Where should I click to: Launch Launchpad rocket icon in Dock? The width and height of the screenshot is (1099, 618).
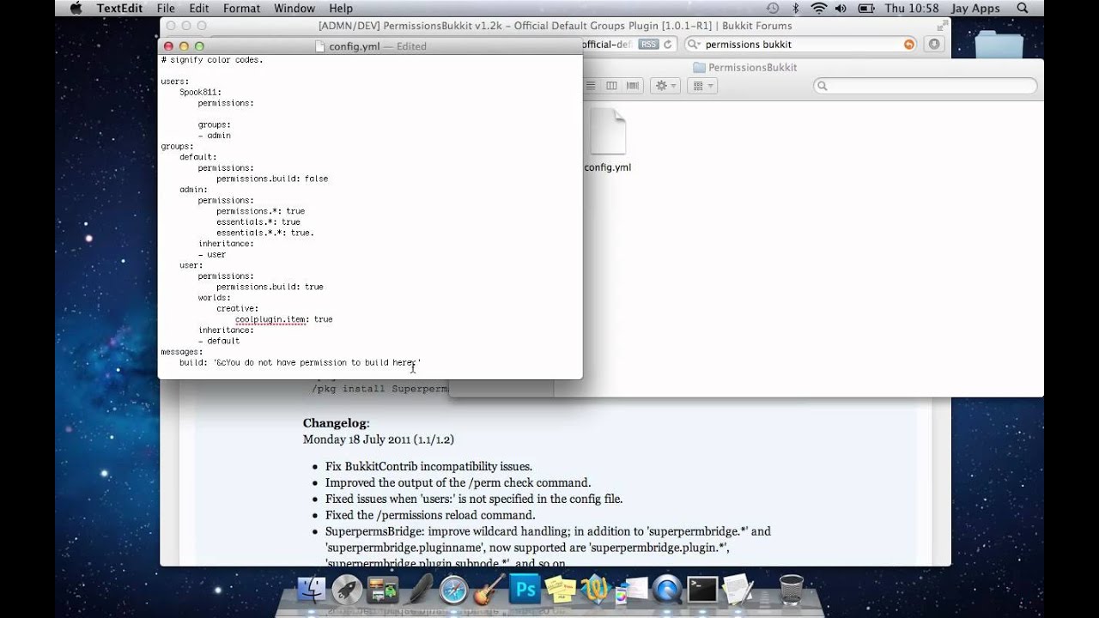click(347, 590)
